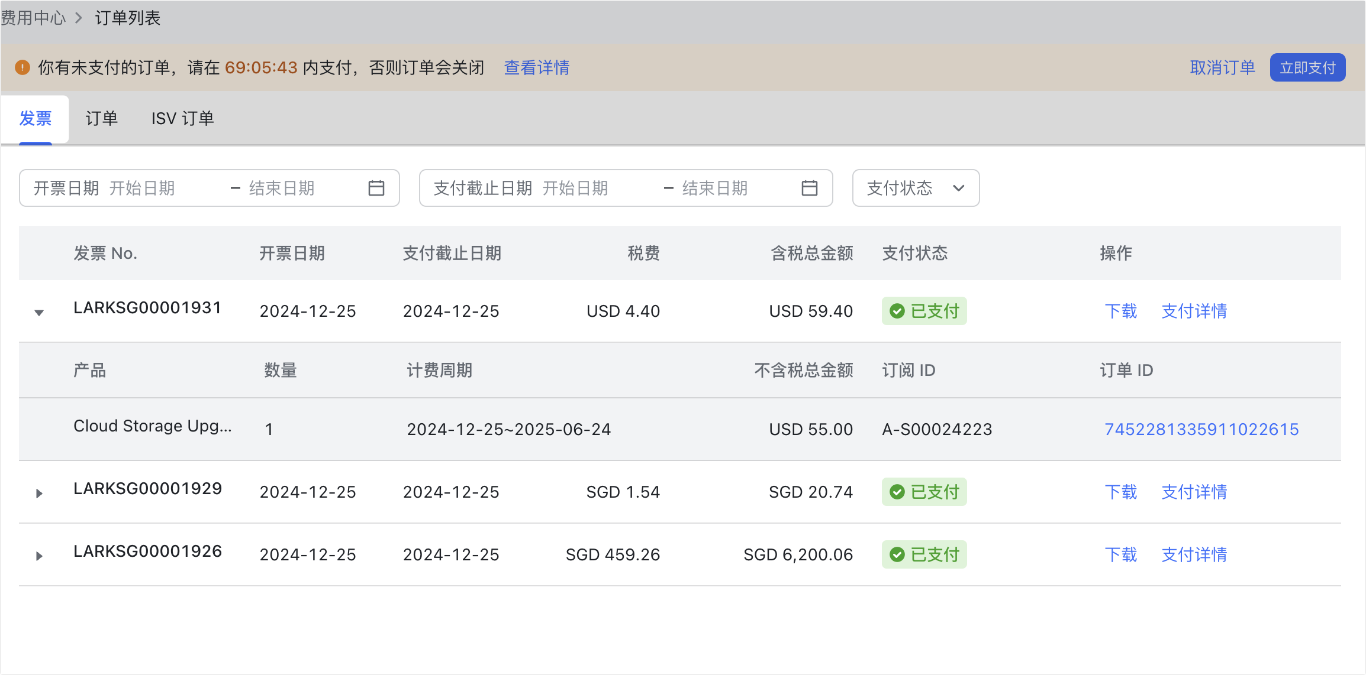
Task: Switch to the ISV 订单 tab
Action: click(x=182, y=119)
